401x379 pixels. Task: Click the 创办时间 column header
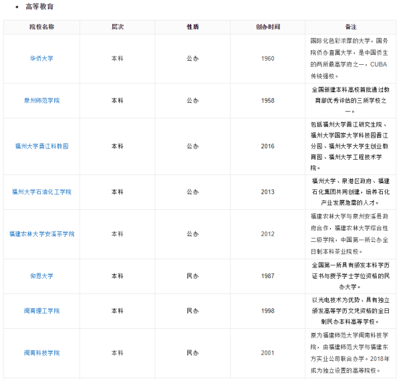(268, 27)
